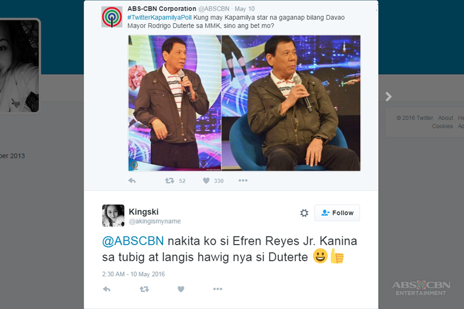This screenshot has height=309, width=464.
Task: Go to next tweet with right chevron
Action: [x=389, y=96]
